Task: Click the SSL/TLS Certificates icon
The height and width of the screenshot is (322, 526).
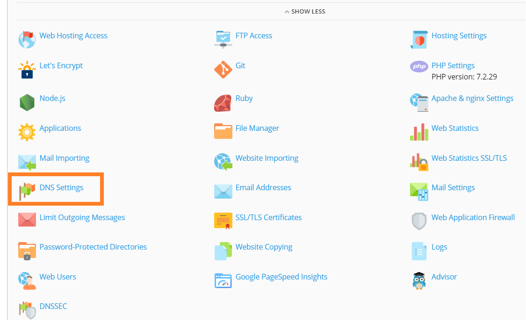Action: point(223,221)
